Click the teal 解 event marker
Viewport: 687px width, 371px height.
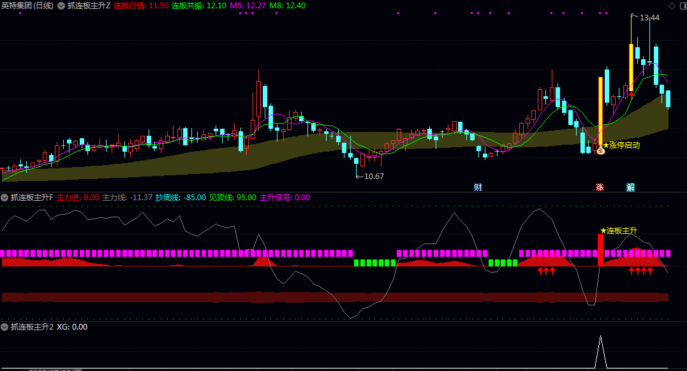[630, 187]
